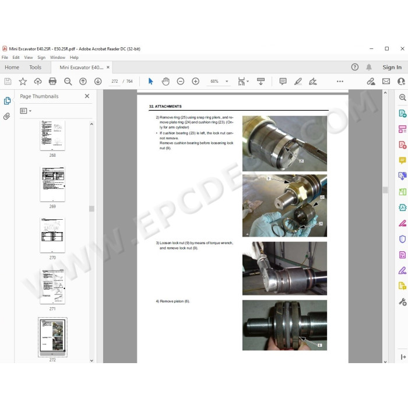Open the sign document tool
This screenshot has width=408, height=408.
click(x=313, y=82)
